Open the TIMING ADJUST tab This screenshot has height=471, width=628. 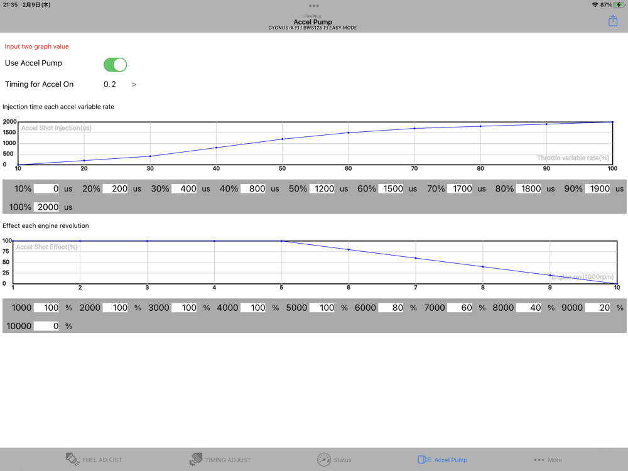click(220, 460)
